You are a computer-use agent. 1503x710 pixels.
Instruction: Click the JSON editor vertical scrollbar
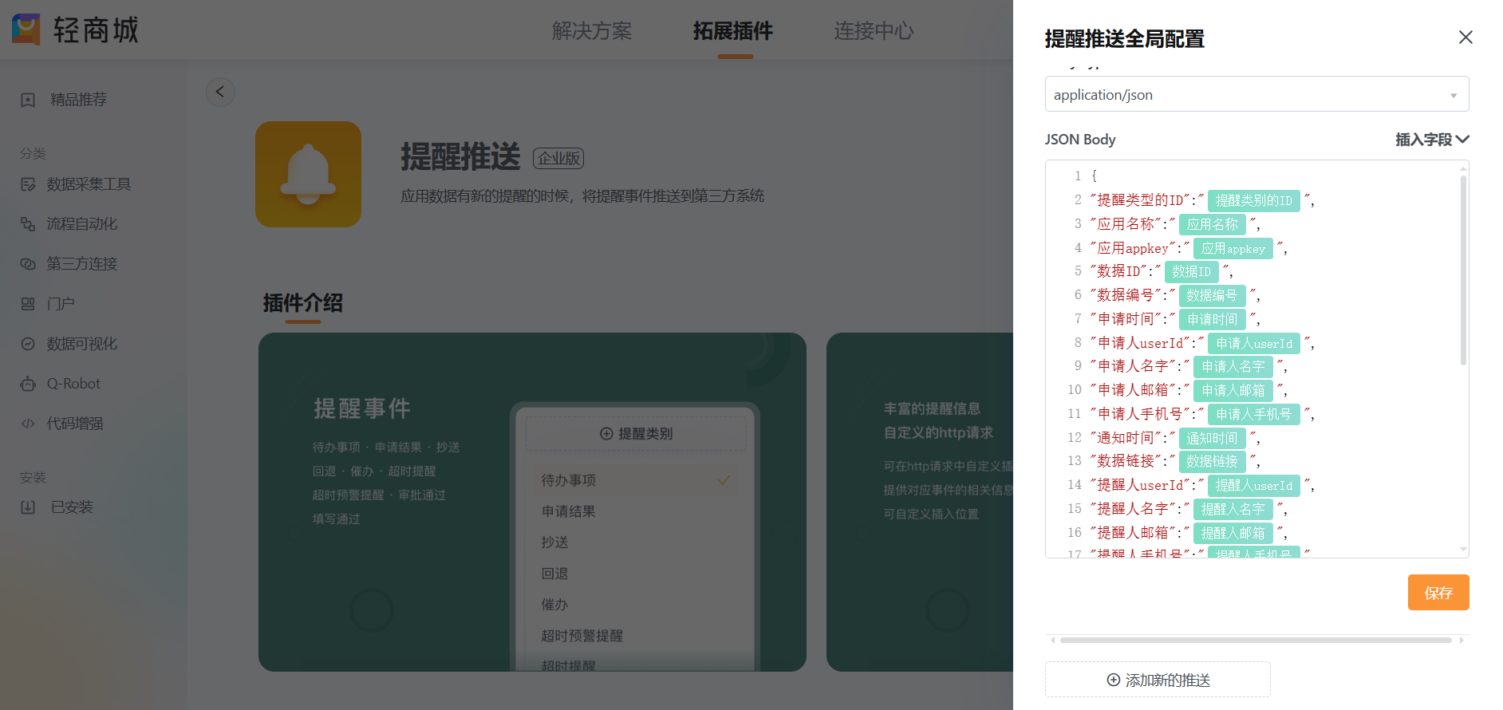[1463, 270]
